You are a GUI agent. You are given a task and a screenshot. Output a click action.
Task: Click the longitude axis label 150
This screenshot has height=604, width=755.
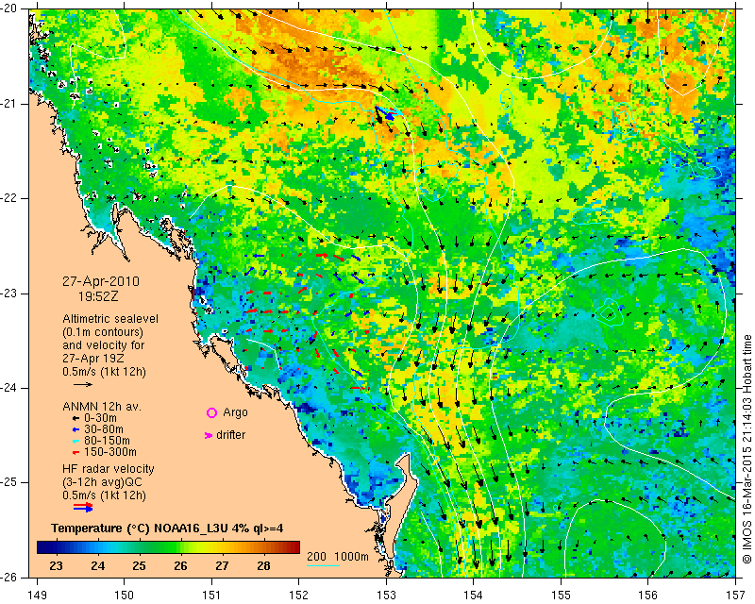coord(125,596)
